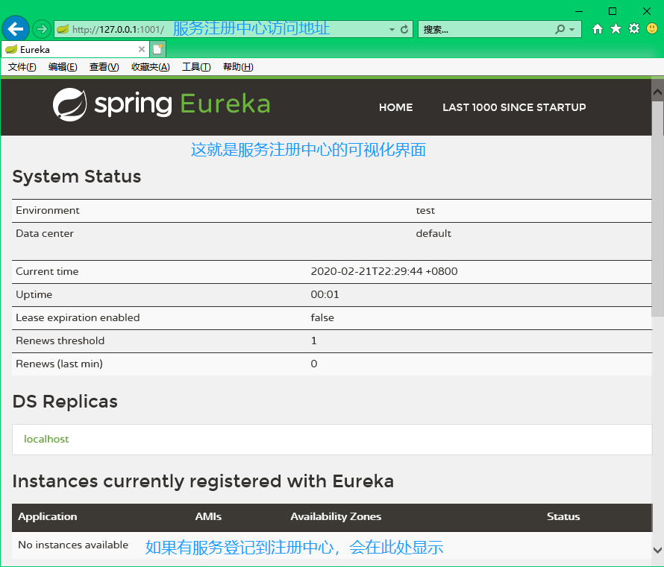Screen dimensions: 664x567
Task: Click the "Application" column header
Action: pyautogui.click(x=48, y=516)
